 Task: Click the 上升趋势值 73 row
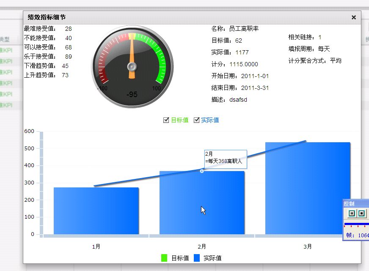pos(46,75)
